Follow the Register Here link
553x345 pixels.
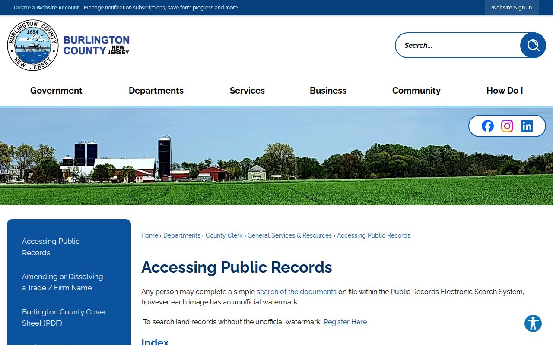point(345,322)
